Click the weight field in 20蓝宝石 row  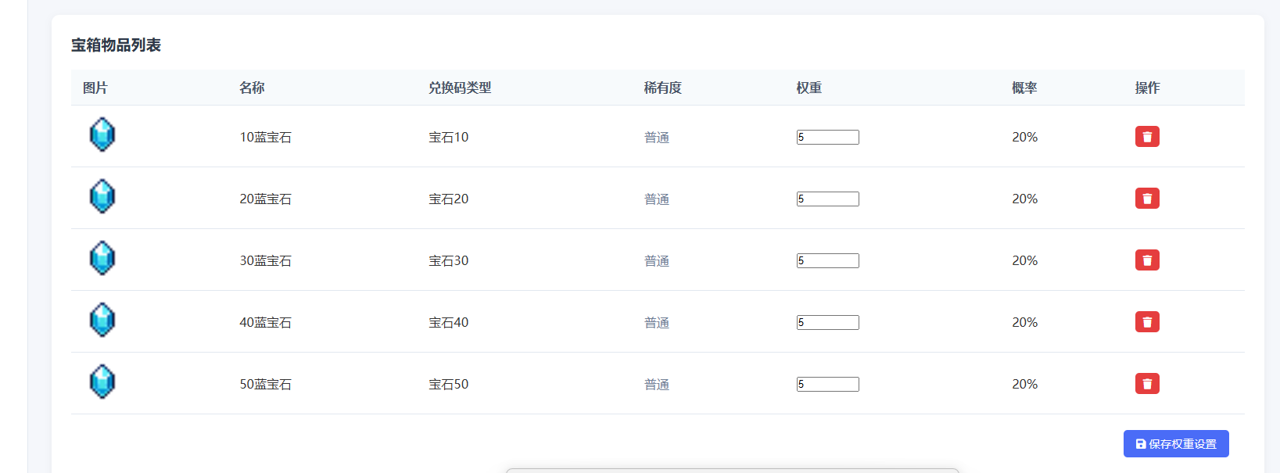828,199
